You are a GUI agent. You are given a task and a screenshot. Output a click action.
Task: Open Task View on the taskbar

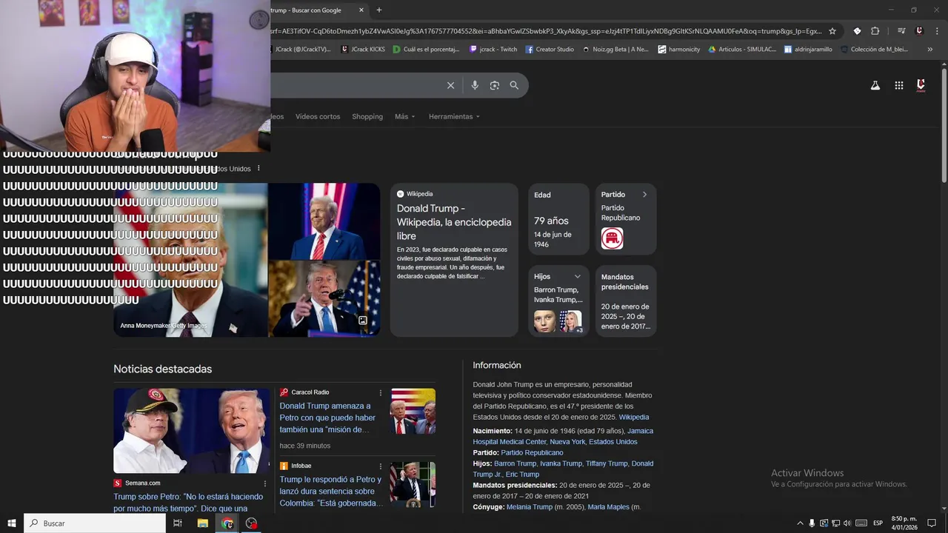(x=178, y=523)
